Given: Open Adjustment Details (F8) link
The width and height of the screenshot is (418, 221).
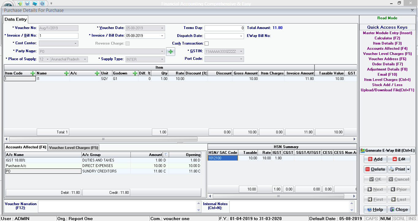Looking at the screenshot, I should pyautogui.click(x=387, y=69).
